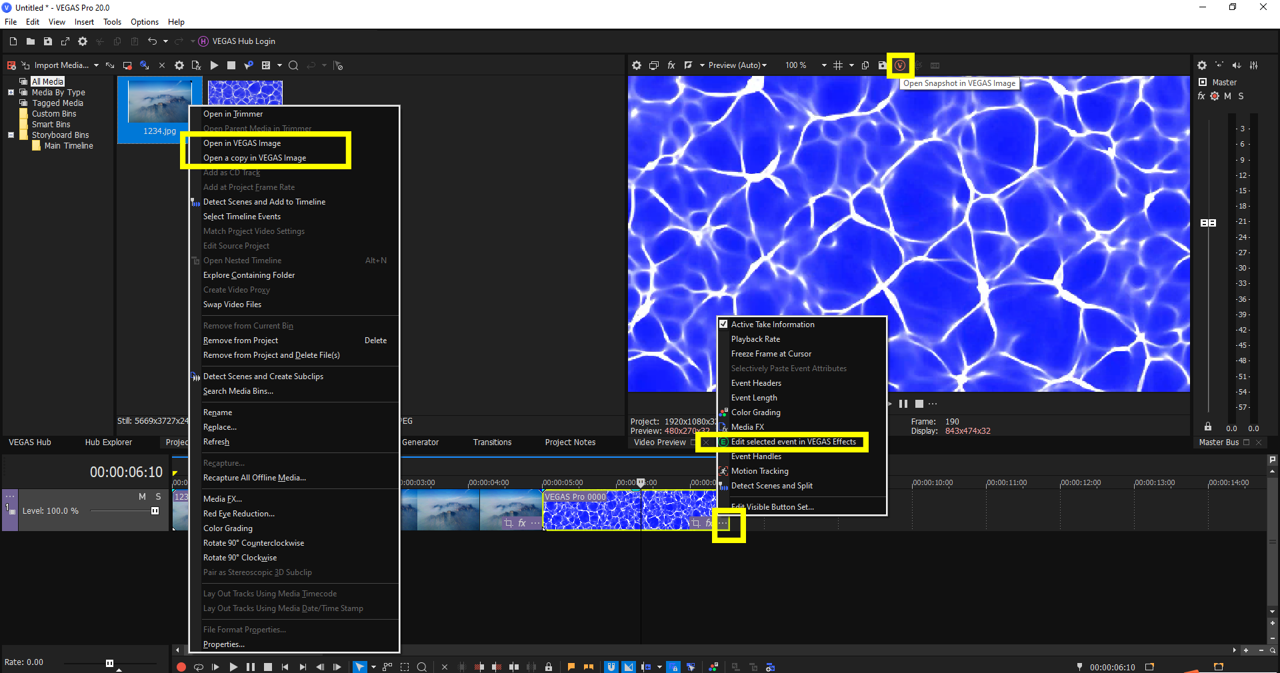This screenshot has height=673, width=1280.
Task: Switch to the Project Notes tab
Action: [570, 442]
